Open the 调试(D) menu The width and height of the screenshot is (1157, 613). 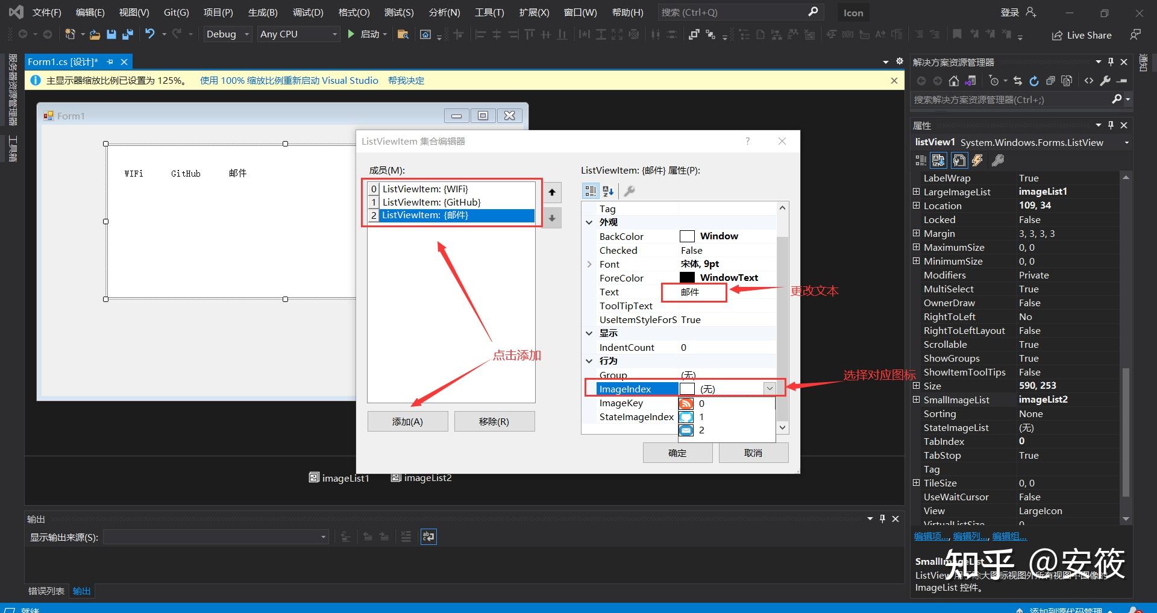(308, 13)
